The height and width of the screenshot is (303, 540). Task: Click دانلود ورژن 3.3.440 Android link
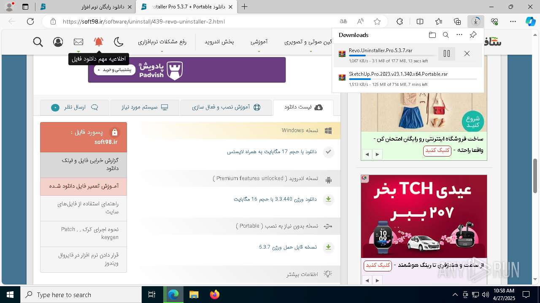point(275,199)
